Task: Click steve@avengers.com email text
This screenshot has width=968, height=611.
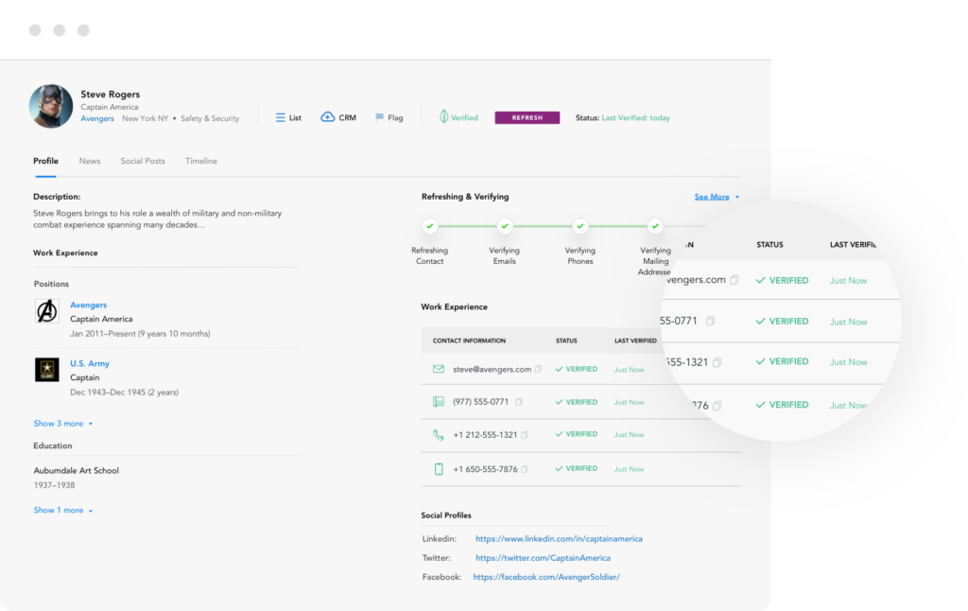Action: [492, 369]
